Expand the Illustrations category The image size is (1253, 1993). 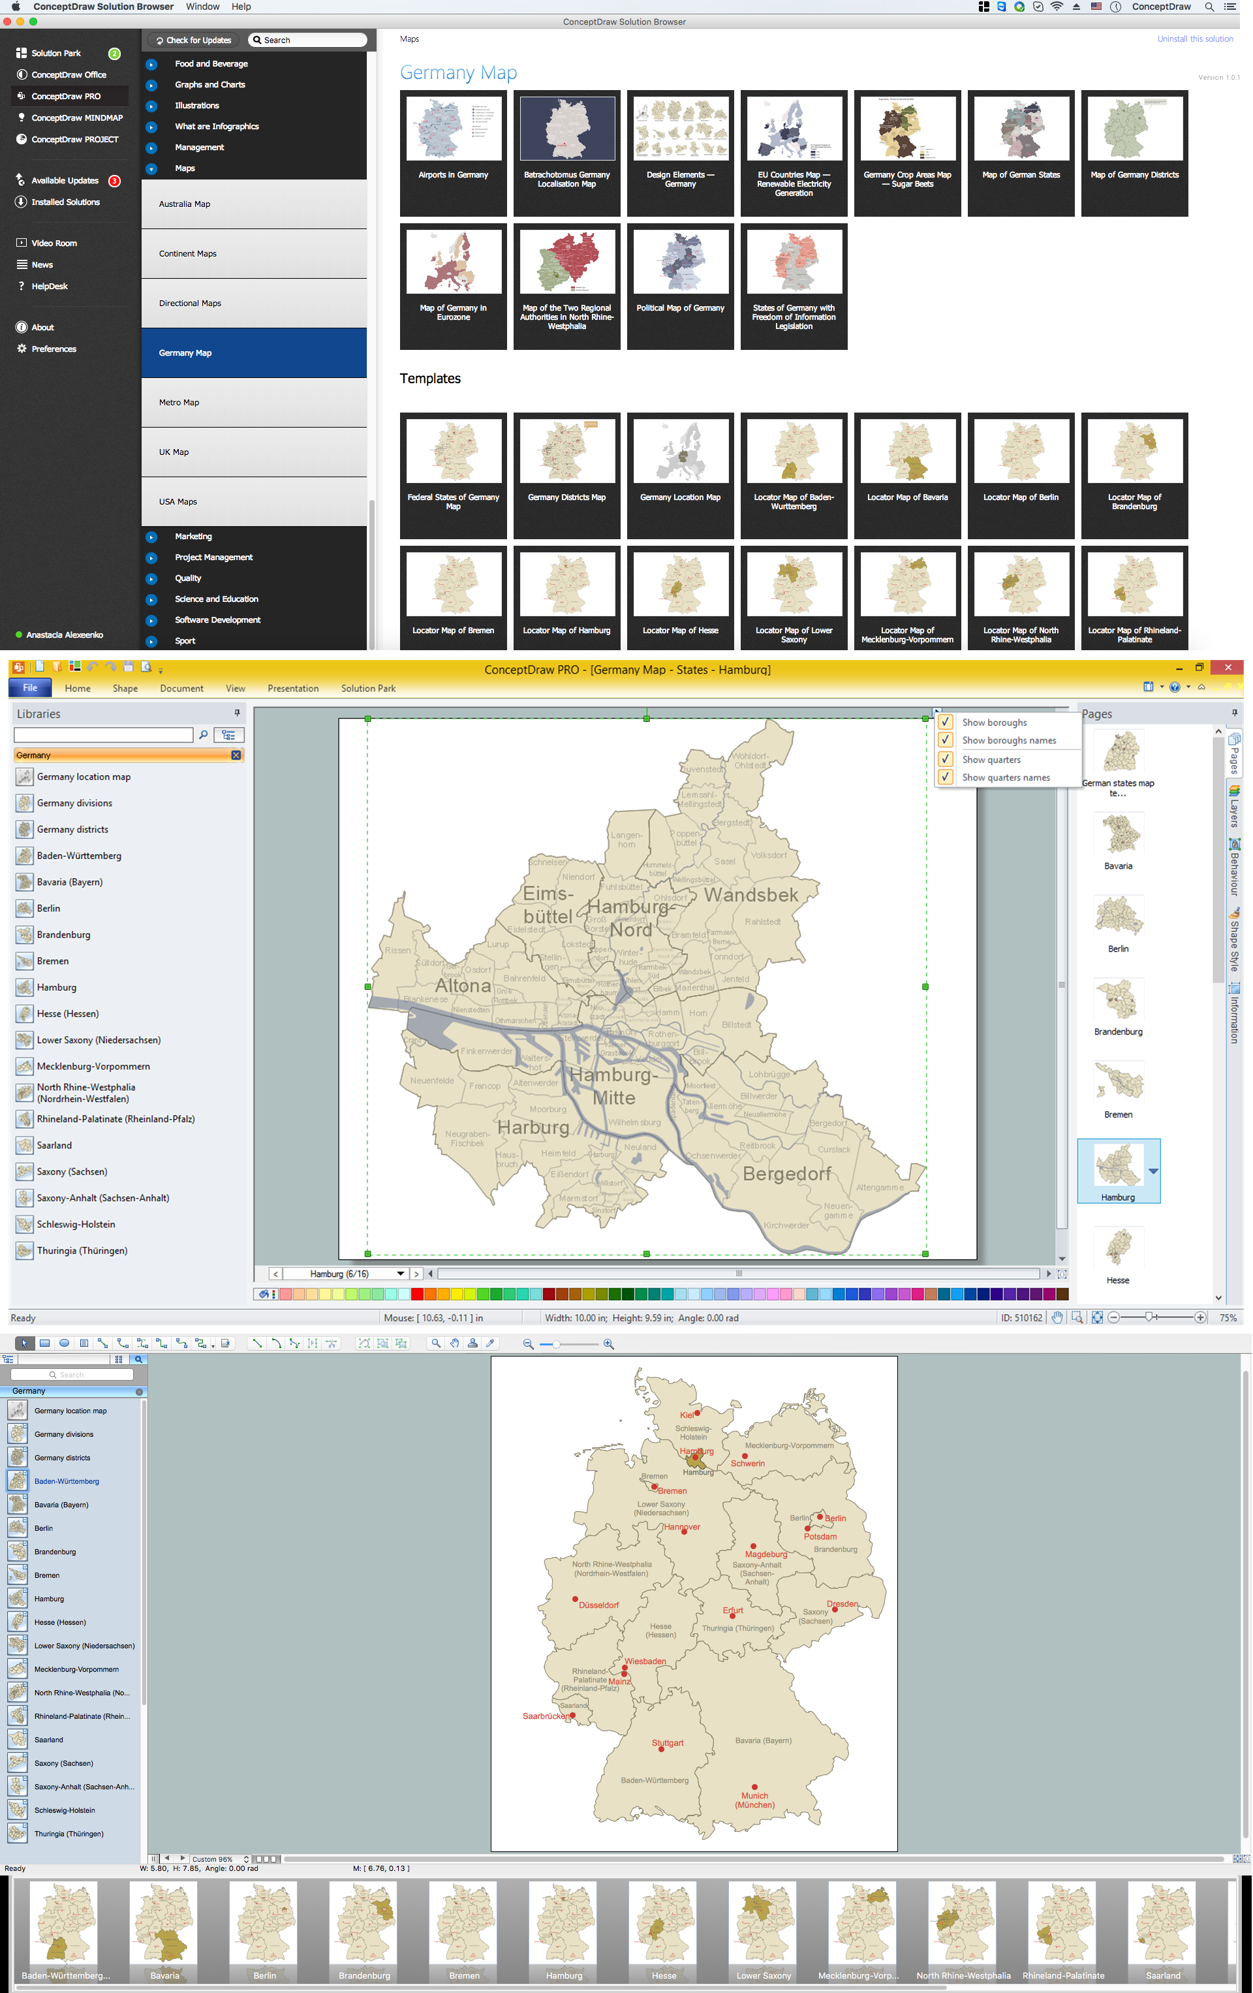(151, 106)
